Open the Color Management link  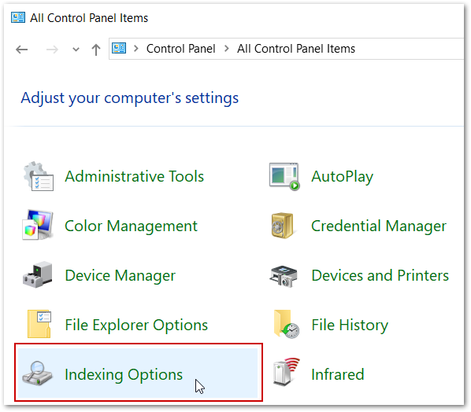(131, 226)
